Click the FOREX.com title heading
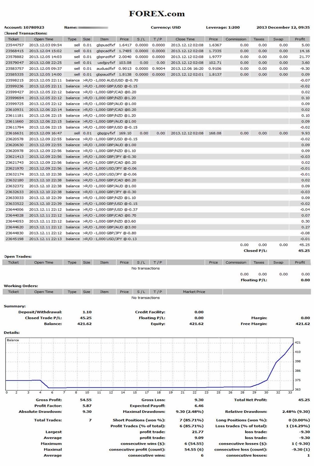Image resolution: width=314 pixels, height=466 pixels. coord(157,14)
